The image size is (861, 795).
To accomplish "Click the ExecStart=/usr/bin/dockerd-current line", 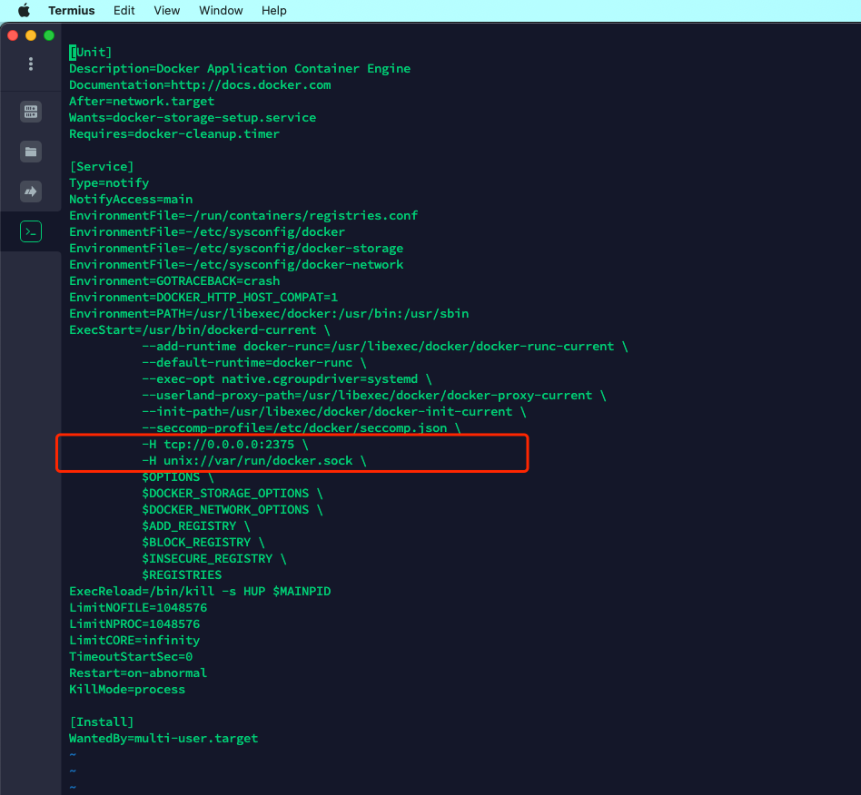I will coord(193,330).
